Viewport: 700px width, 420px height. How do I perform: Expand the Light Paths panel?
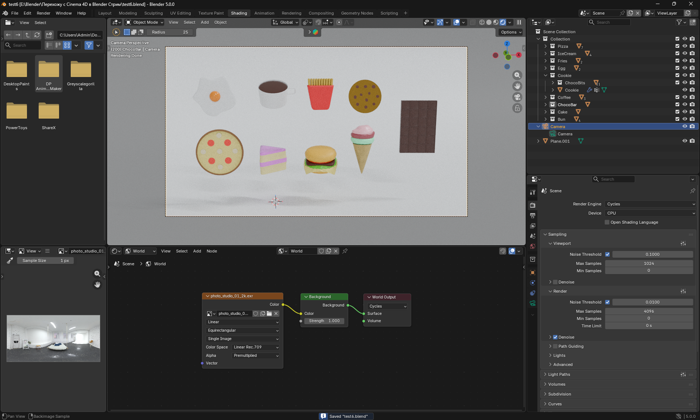pyautogui.click(x=559, y=374)
